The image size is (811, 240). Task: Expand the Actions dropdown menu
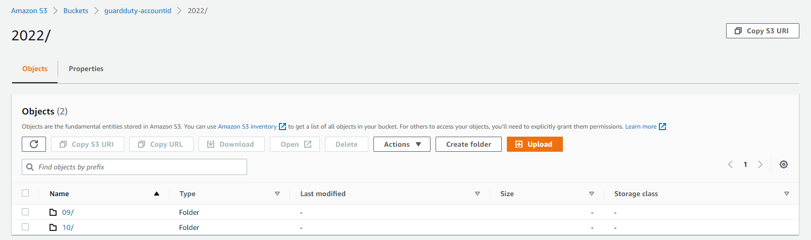click(402, 144)
